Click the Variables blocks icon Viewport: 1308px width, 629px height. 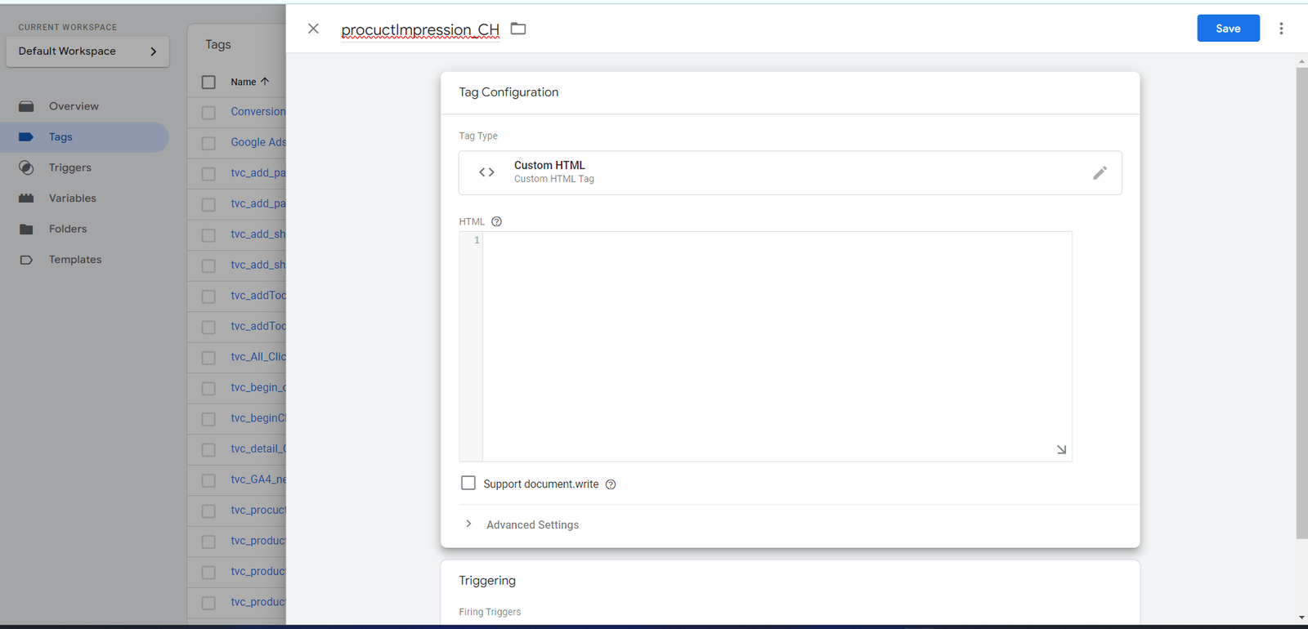[26, 199]
